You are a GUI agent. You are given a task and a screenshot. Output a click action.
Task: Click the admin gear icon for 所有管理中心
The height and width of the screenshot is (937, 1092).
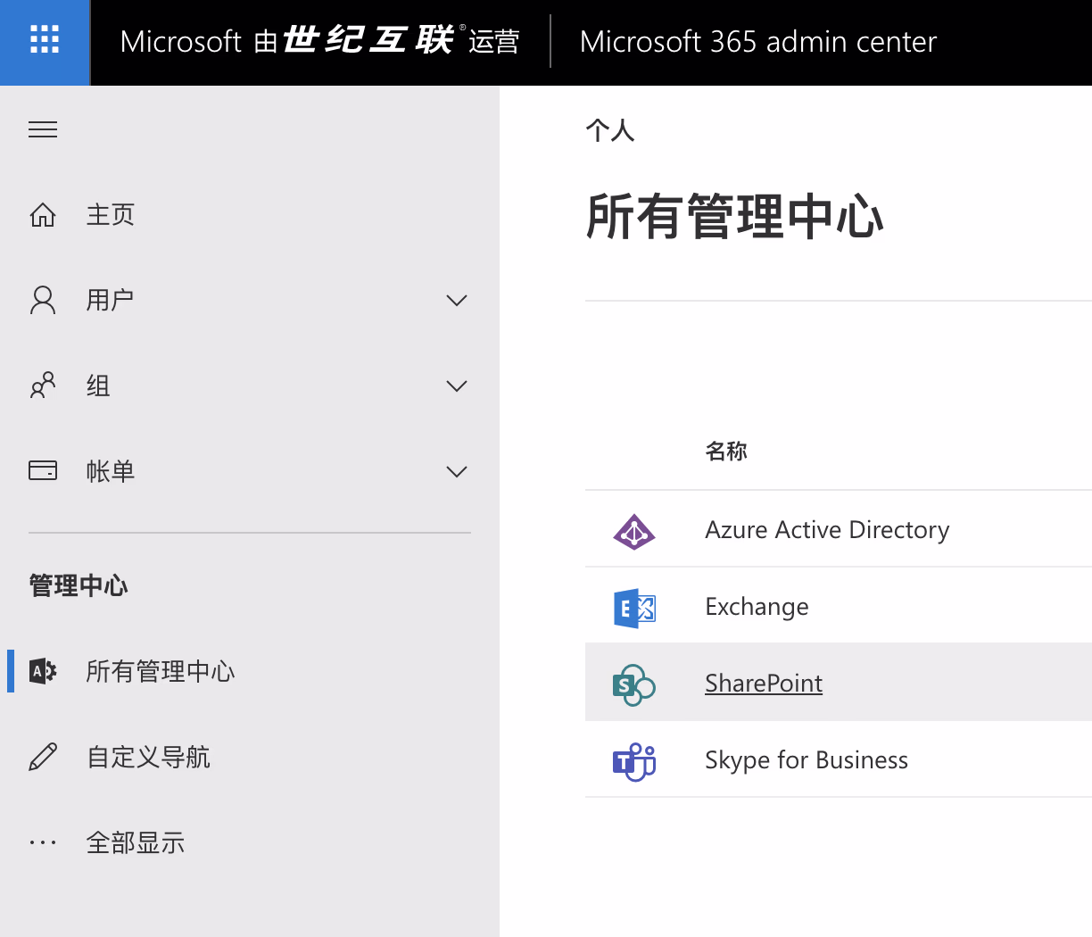coord(43,671)
